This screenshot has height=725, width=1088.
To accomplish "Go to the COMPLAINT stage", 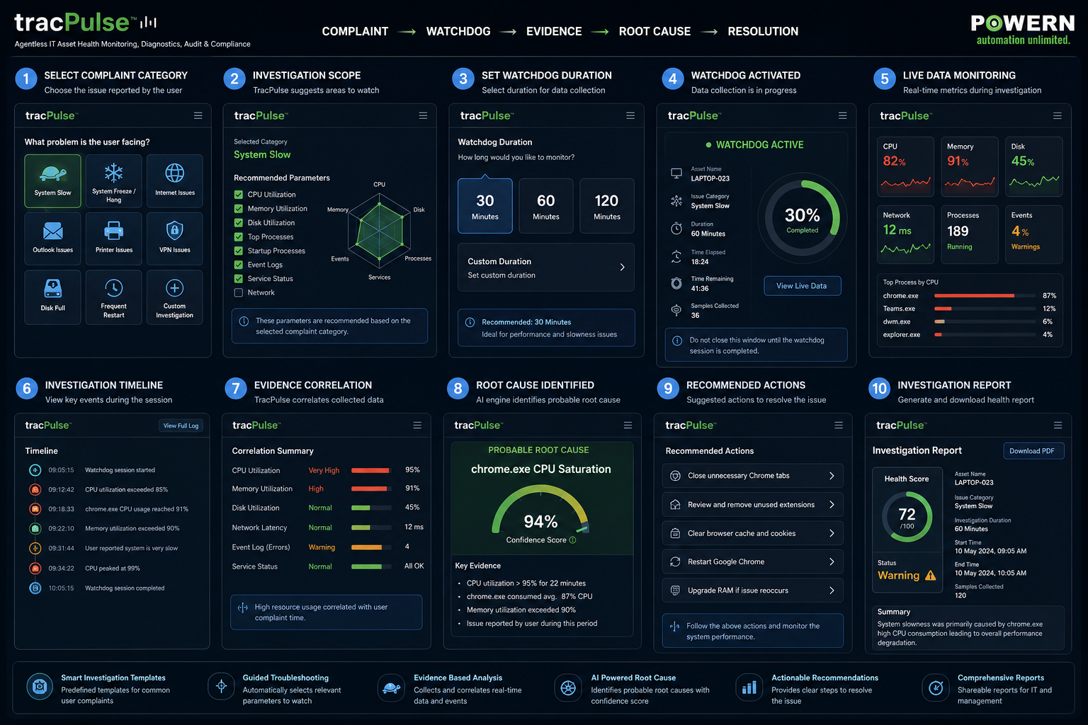I will click(355, 31).
